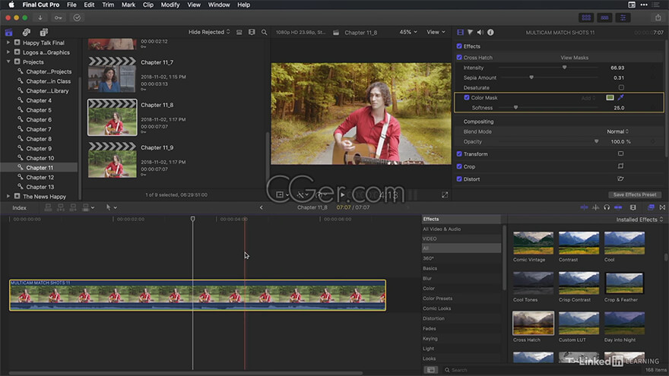Play the viewer clip
The width and height of the screenshot is (669, 376).
point(342,194)
